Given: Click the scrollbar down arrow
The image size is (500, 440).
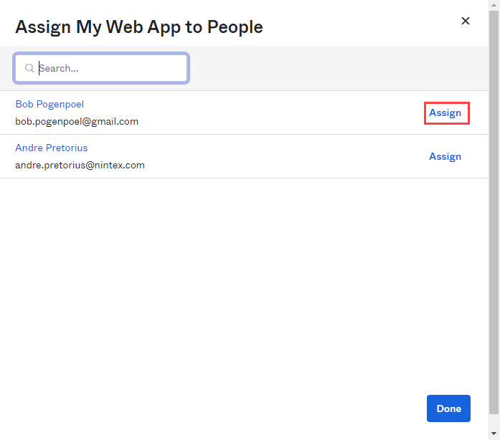Looking at the screenshot, I should point(494,434).
